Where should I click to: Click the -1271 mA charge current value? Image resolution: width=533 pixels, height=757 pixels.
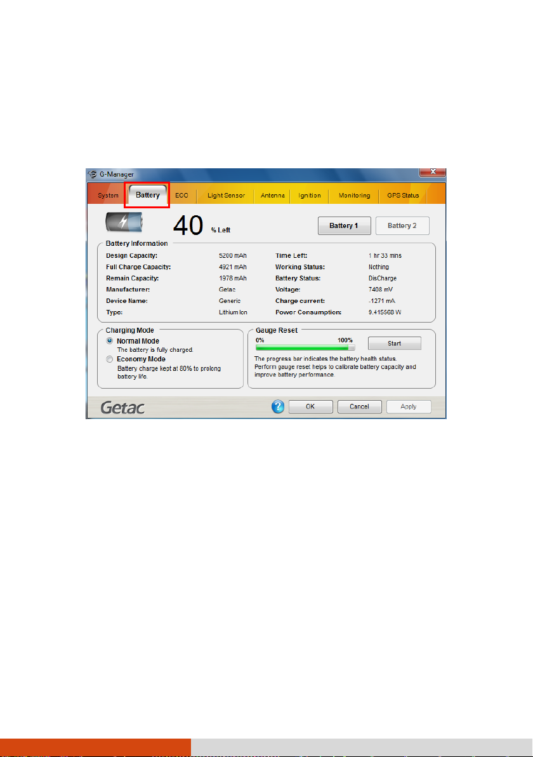coord(382,301)
